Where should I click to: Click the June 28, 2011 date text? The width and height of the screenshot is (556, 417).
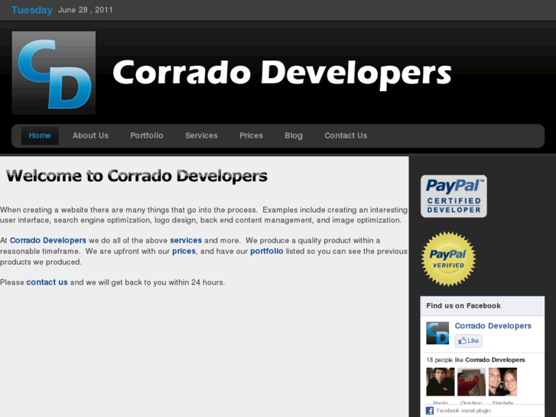point(85,10)
